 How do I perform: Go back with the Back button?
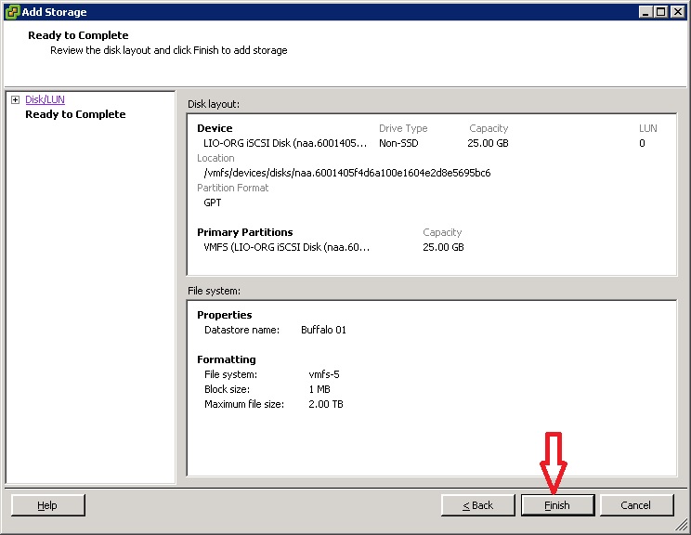(x=477, y=505)
